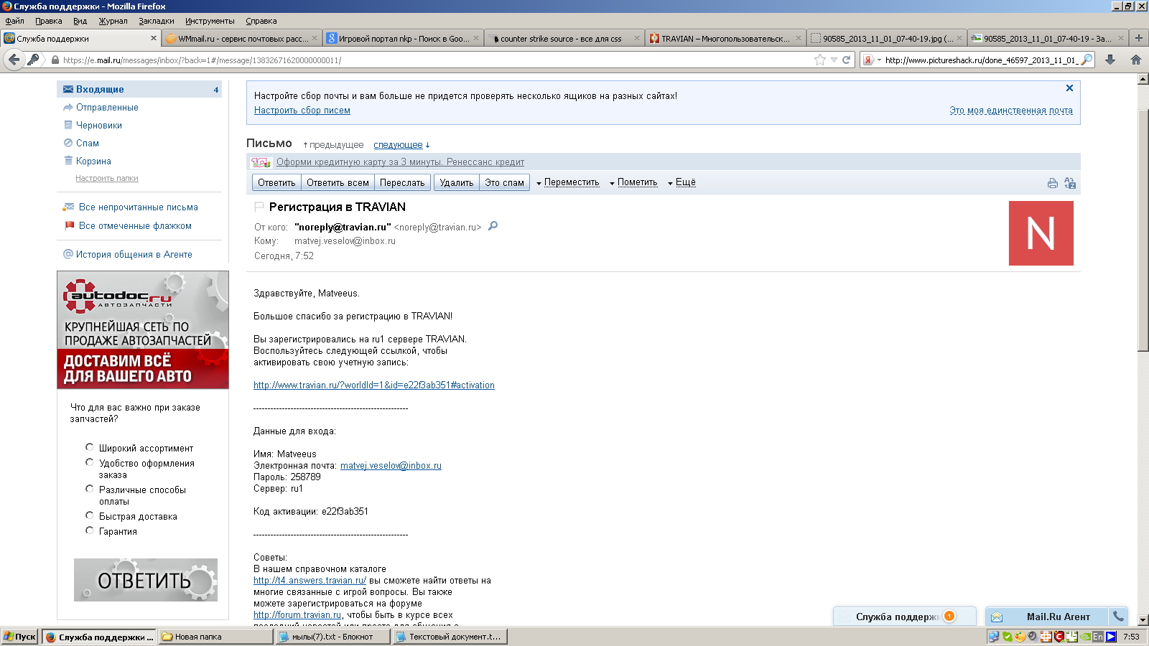Image resolution: width=1149 pixels, height=646 pixels.
Task: Open the Черновики folder
Action: pos(99,125)
